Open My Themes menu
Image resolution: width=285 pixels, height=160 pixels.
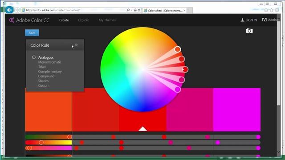(107, 20)
